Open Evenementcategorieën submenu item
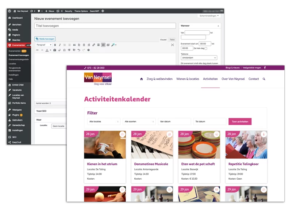 point(19,60)
